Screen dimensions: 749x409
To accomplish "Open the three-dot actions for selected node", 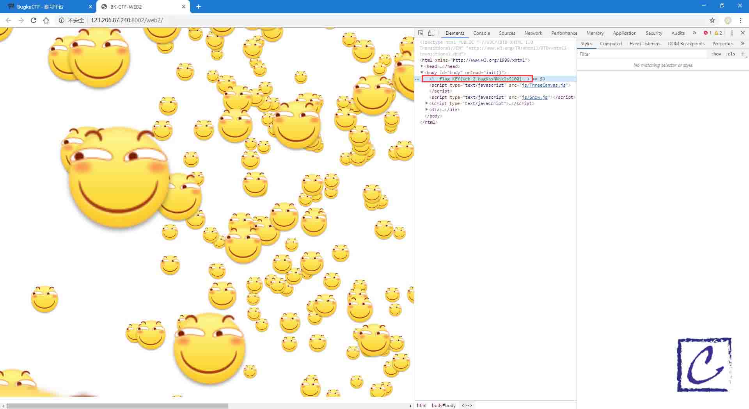I will [417, 79].
